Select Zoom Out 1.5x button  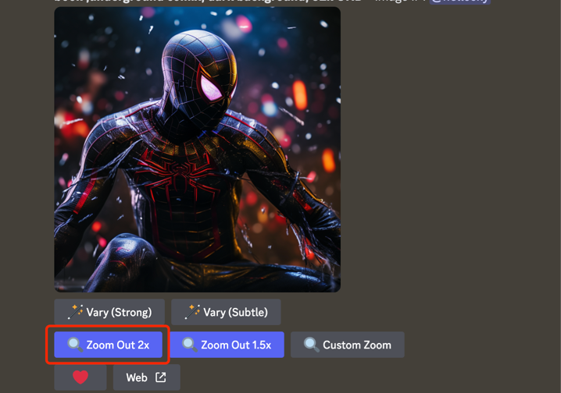[x=227, y=345]
